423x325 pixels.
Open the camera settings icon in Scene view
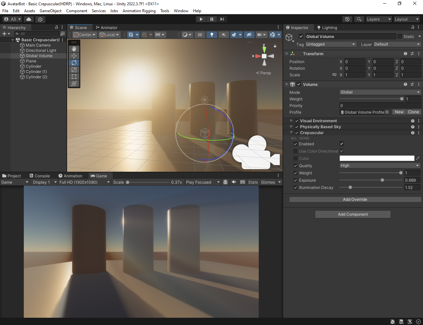point(260,35)
